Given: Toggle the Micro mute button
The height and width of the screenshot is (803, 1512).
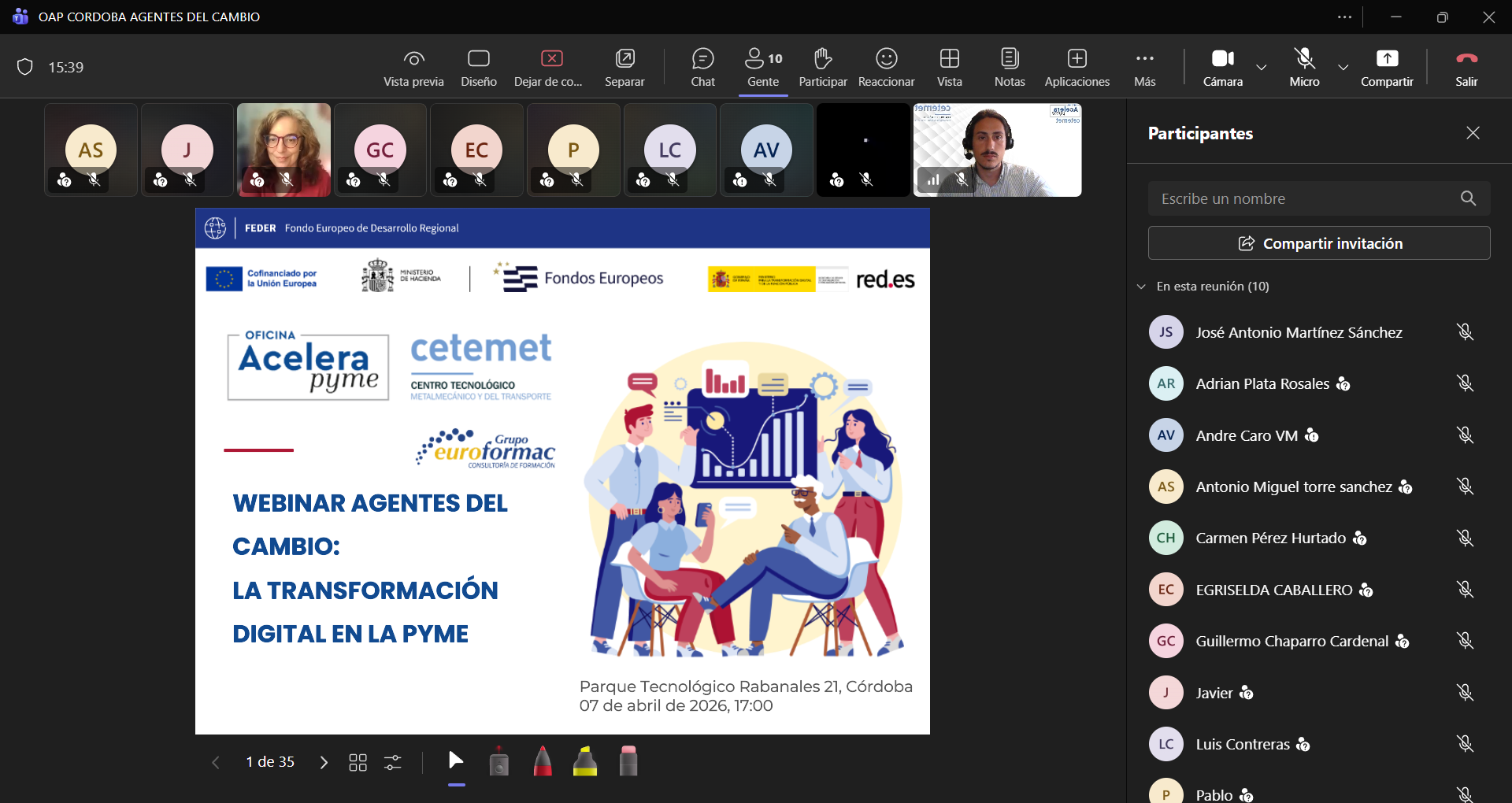Looking at the screenshot, I should point(1304,67).
